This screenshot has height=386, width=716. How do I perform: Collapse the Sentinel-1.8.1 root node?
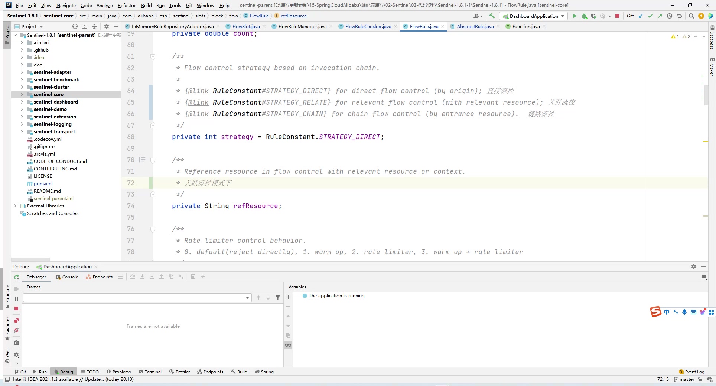tap(15, 35)
